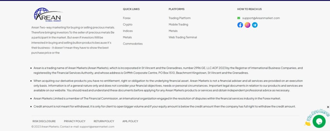The height and width of the screenshot is (131, 330).
Task: Visit the Commodoties link
Action: (132, 44)
